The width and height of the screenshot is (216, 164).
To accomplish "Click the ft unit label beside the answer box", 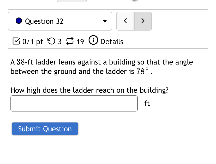I will 147,103.
